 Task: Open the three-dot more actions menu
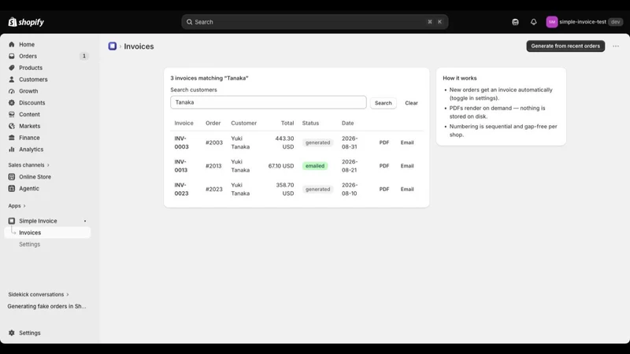616,46
